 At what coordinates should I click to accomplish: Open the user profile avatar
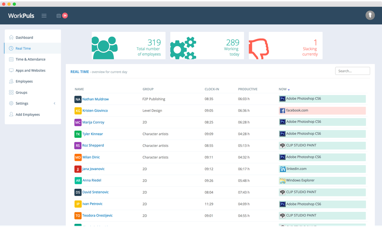pyautogui.click(x=370, y=16)
